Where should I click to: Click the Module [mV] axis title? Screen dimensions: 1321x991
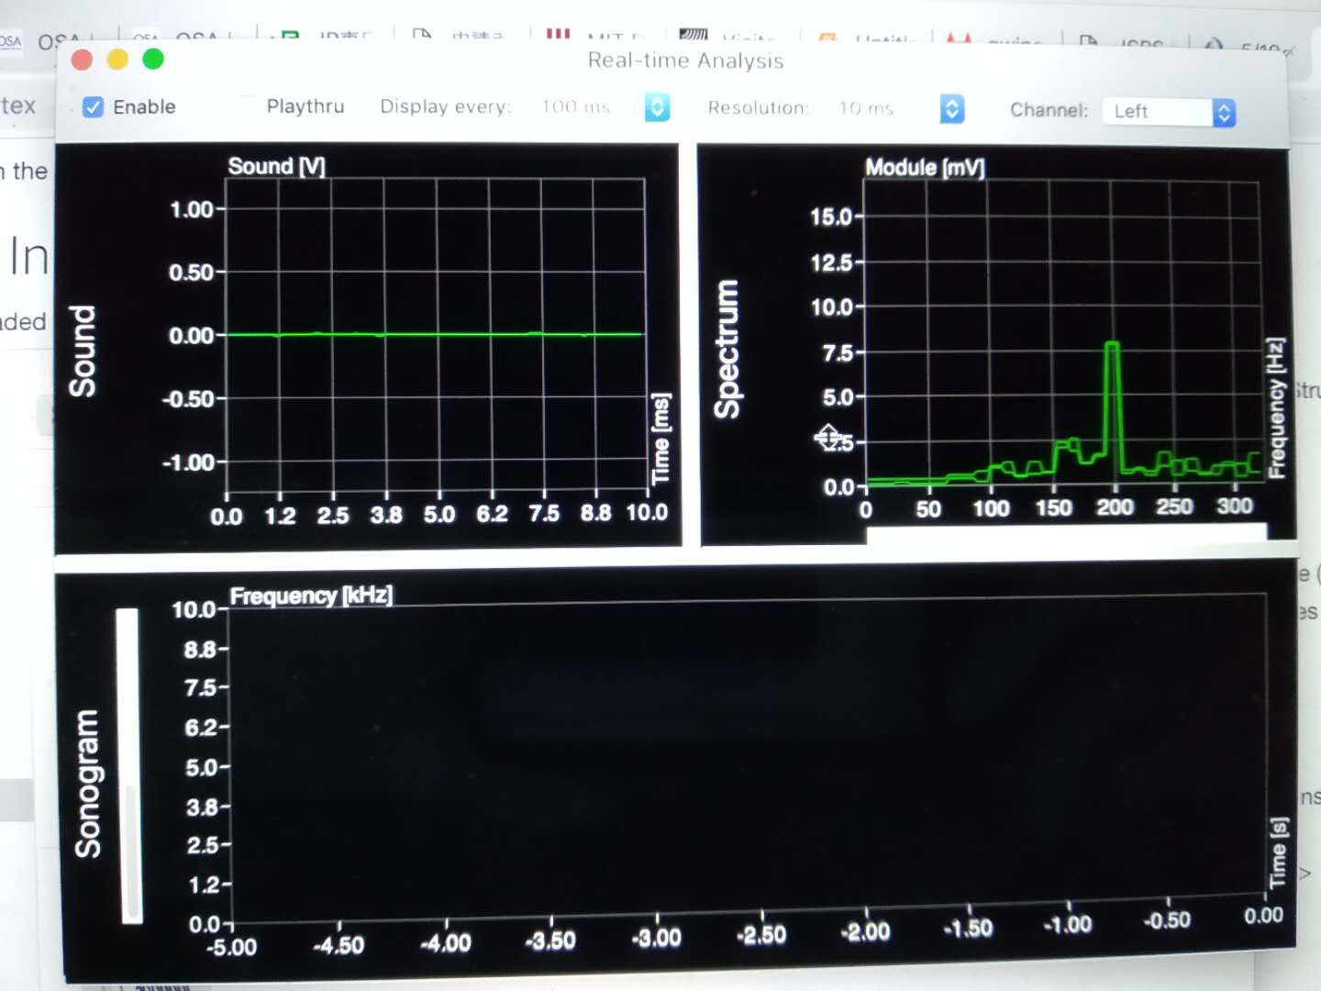(x=925, y=168)
